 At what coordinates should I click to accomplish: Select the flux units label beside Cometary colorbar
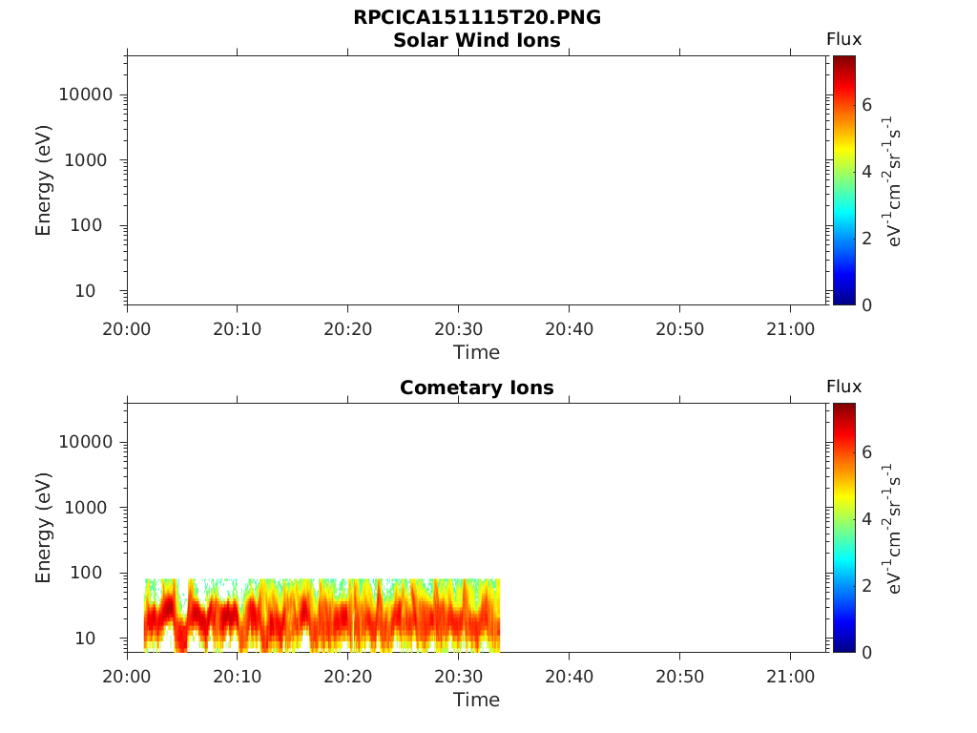(892, 529)
